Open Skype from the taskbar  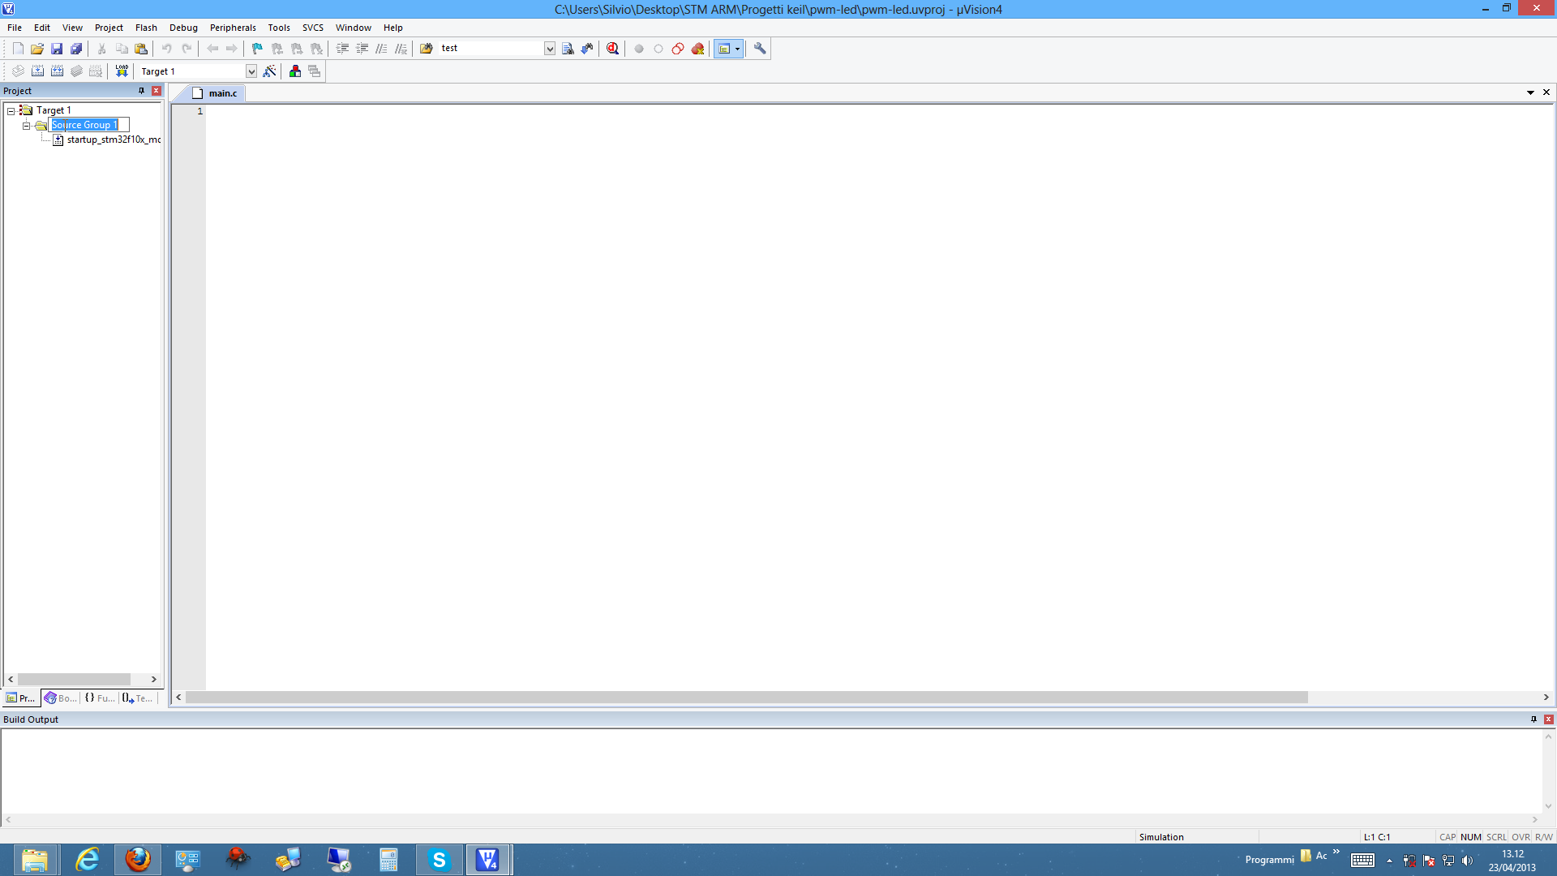click(x=439, y=860)
